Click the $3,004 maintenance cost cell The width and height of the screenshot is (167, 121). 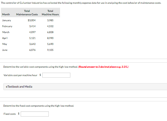32,20
